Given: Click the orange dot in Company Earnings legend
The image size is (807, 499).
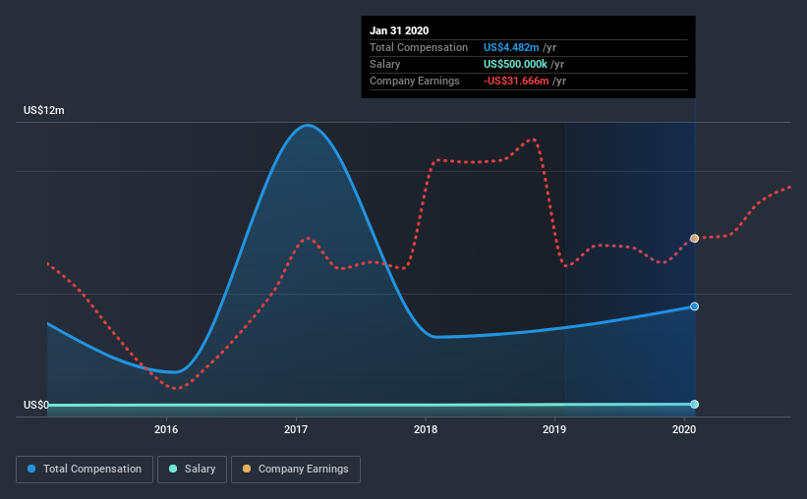Looking at the screenshot, I should coord(247,469).
